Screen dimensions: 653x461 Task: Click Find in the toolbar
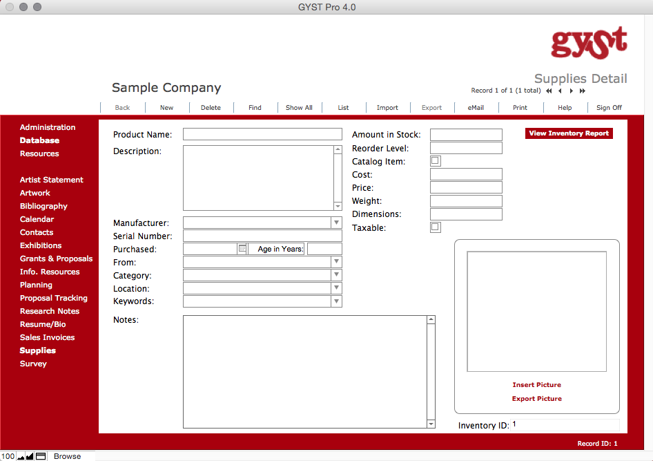(x=255, y=108)
